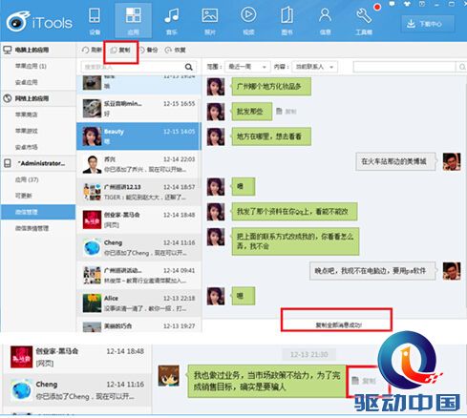The image size is (467, 418).
Task: Open the Toolbox (工具箱) wrench icon
Action: point(364,15)
